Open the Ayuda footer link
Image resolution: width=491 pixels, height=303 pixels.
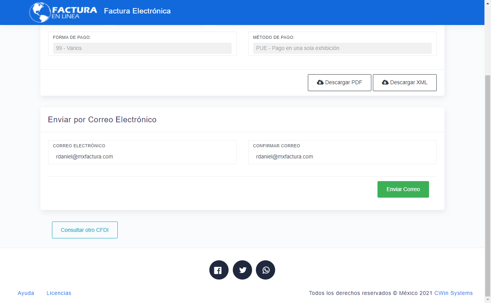pyautogui.click(x=26, y=293)
